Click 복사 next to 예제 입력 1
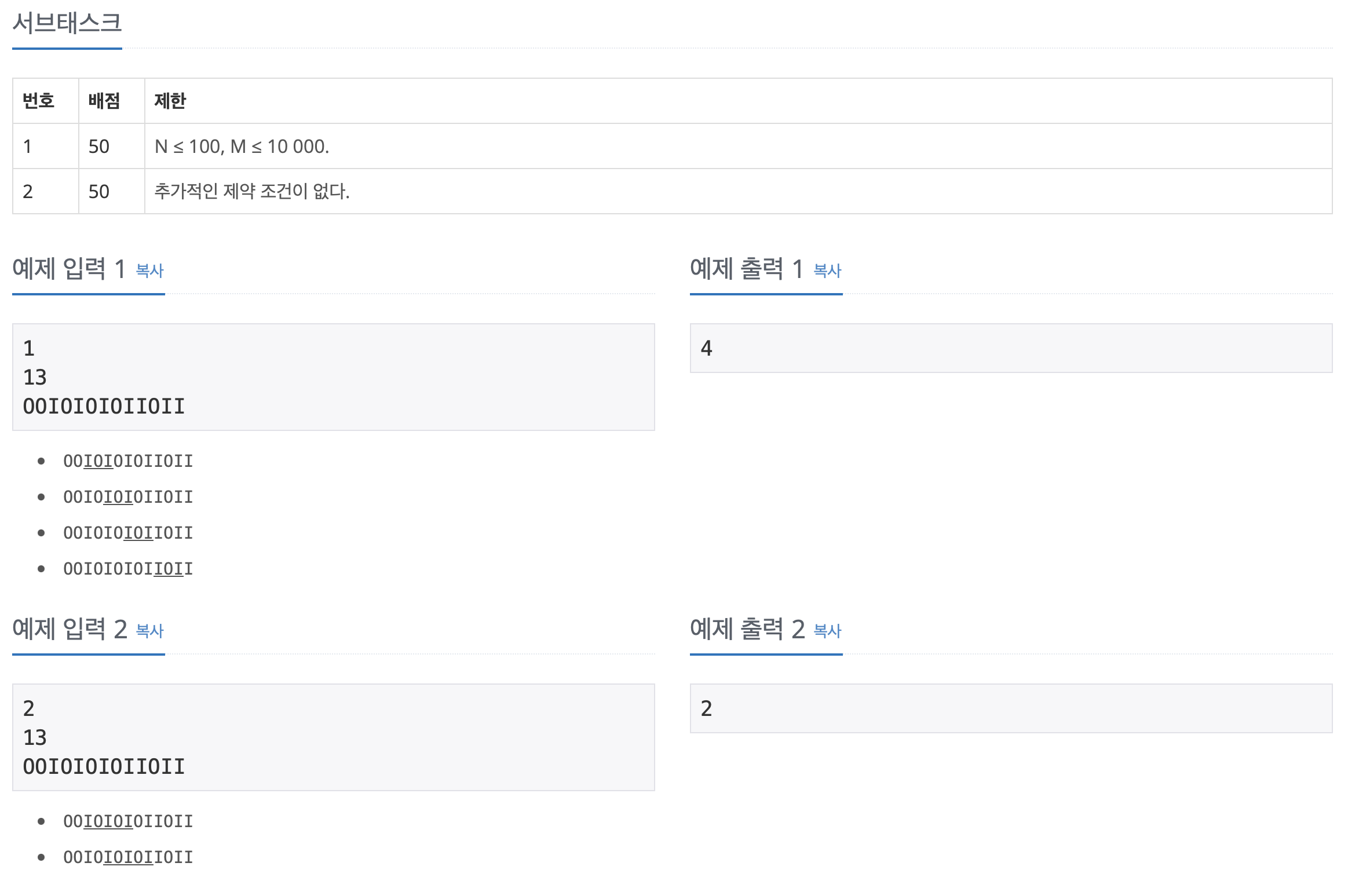Image resolution: width=1359 pixels, height=892 pixels. 148,270
